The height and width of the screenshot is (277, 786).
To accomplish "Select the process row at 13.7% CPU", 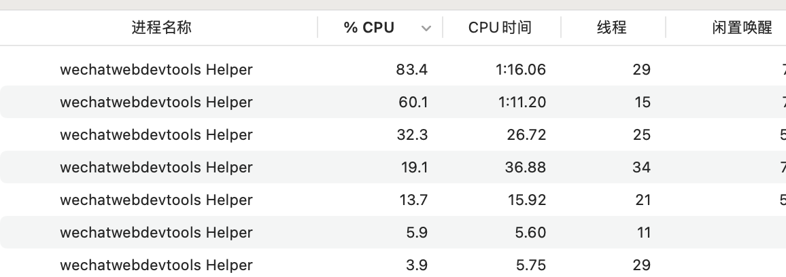I will [x=156, y=200].
